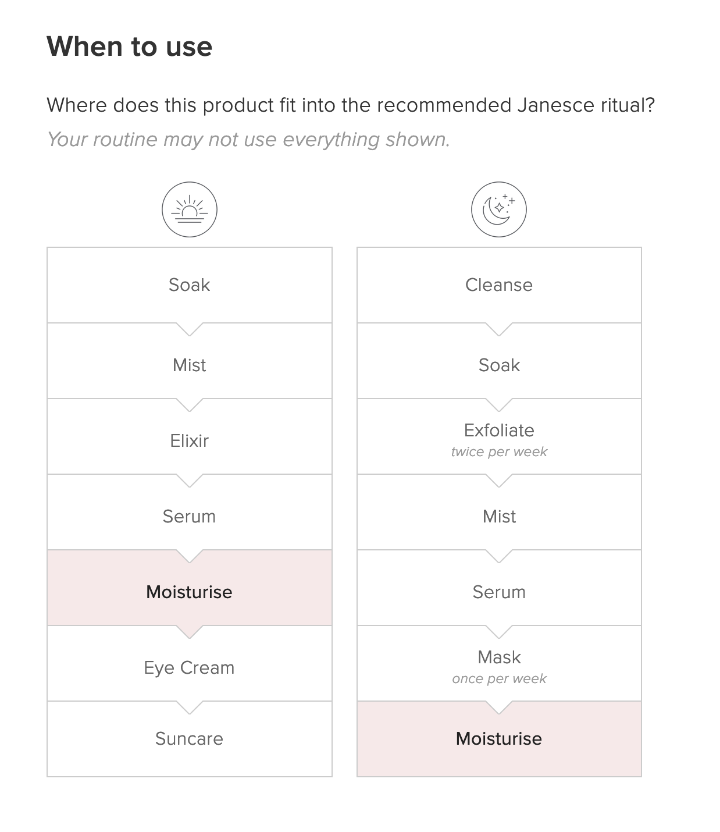Image resolution: width=720 pixels, height=832 pixels.
Task: Click the italic routine disclaimer note
Action: (248, 140)
